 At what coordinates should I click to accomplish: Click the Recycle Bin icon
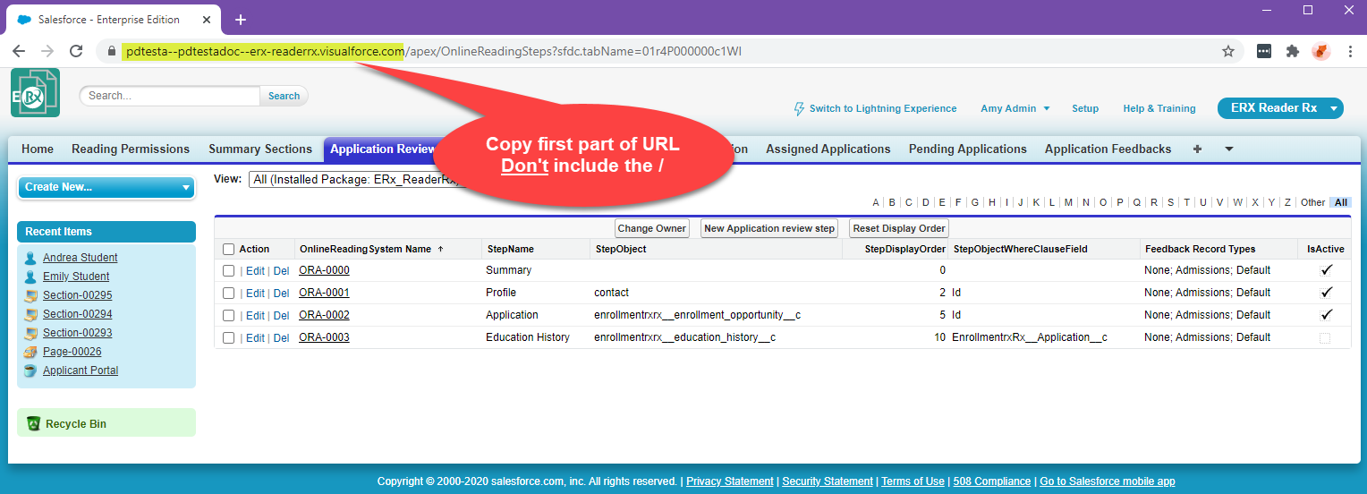coord(33,423)
